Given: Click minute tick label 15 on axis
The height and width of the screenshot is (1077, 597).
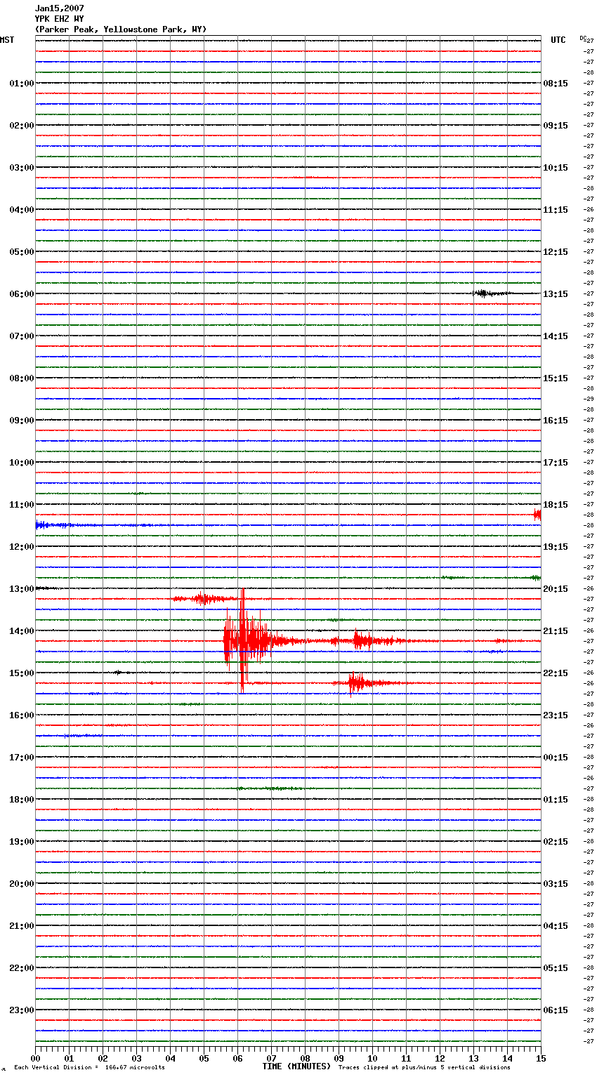Looking at the screenshot, I should click(541, 1058).
